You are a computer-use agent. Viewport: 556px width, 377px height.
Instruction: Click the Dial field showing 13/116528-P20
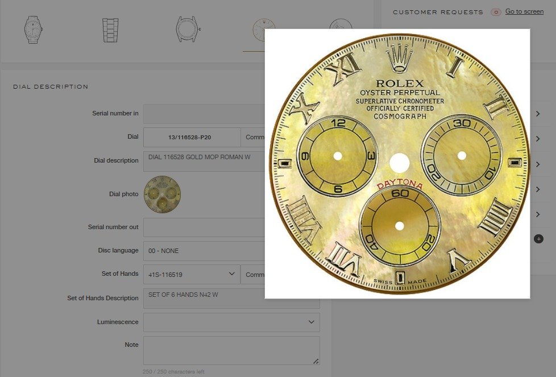(192, 138)
